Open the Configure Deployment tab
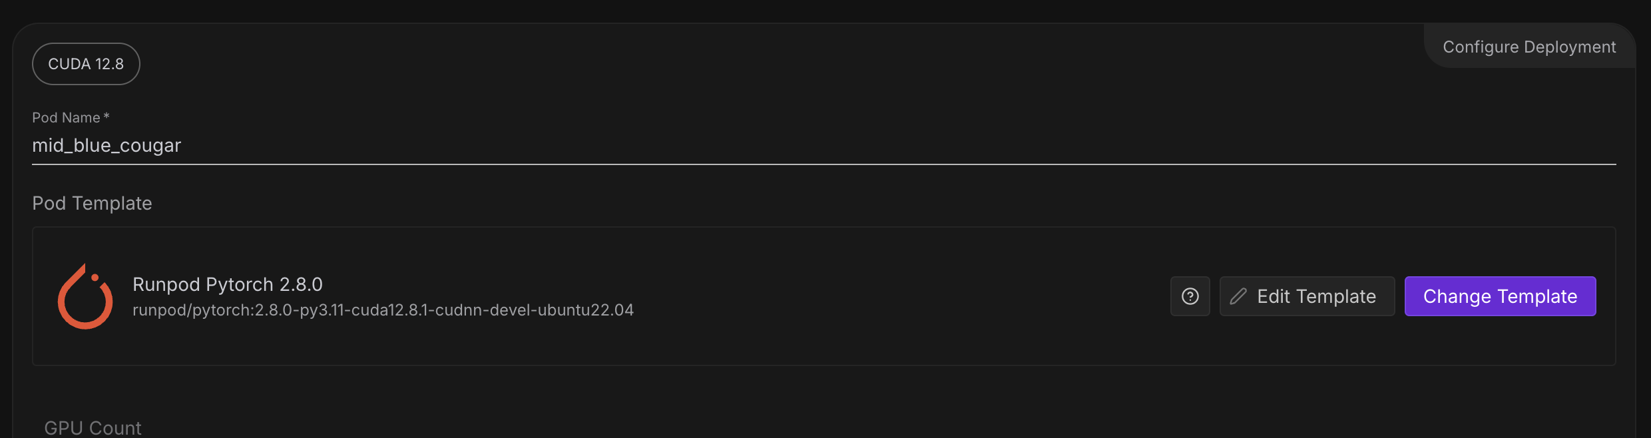1651x438 pixels. [x=1529, y=47]
